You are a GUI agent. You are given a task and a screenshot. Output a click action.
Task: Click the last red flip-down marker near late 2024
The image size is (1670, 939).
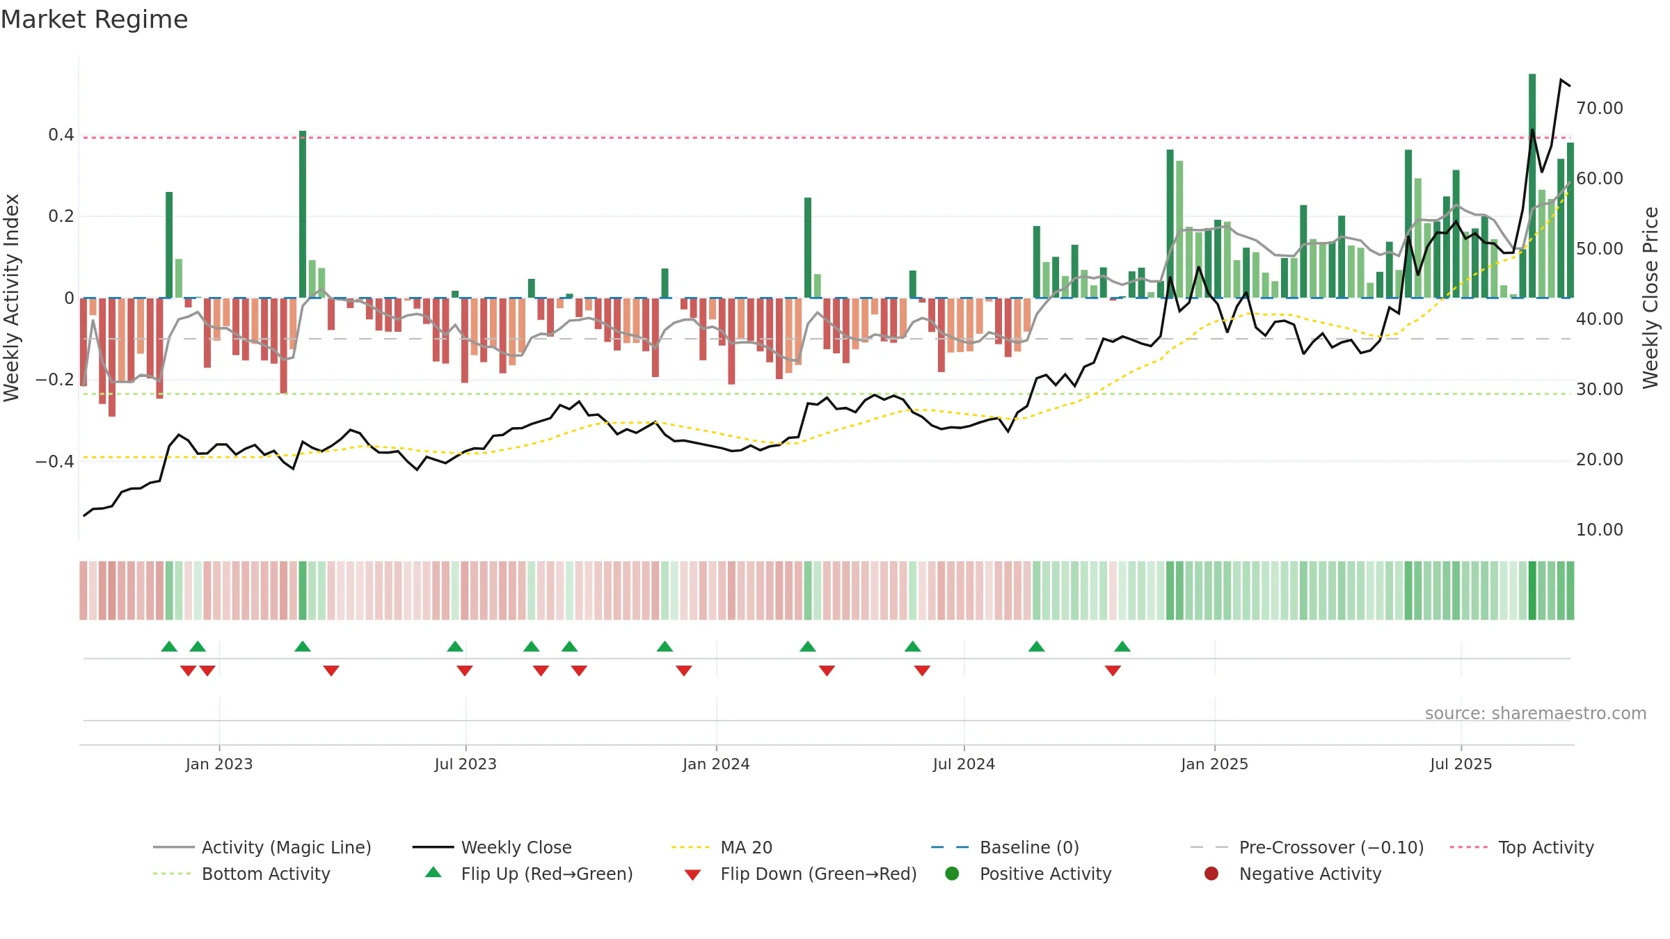pyautogui.click(x=1113, y=671)
